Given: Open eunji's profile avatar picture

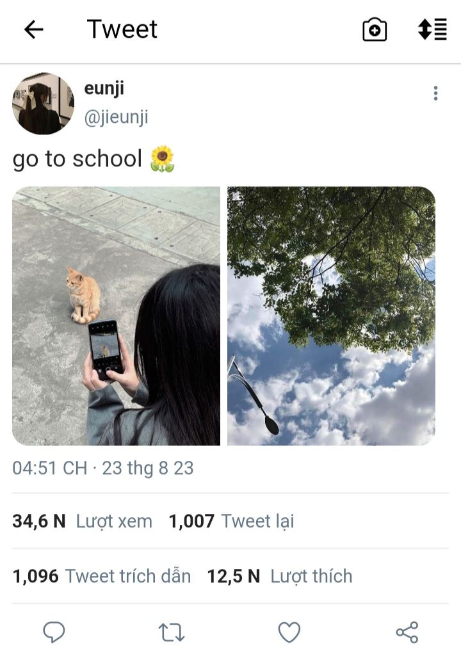Looking at the screenshot, I should tap(44, 103).
